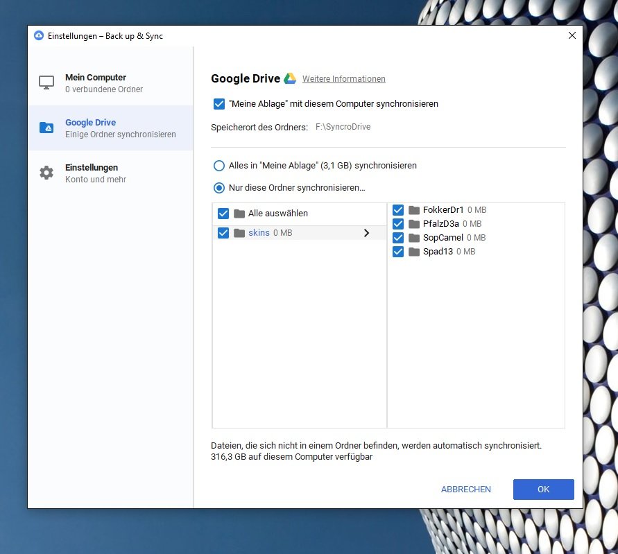The height and width of the screenshot is (554, 618).
Task: Uncheck the Spad13 checkbox
Action: click(398, 252)
